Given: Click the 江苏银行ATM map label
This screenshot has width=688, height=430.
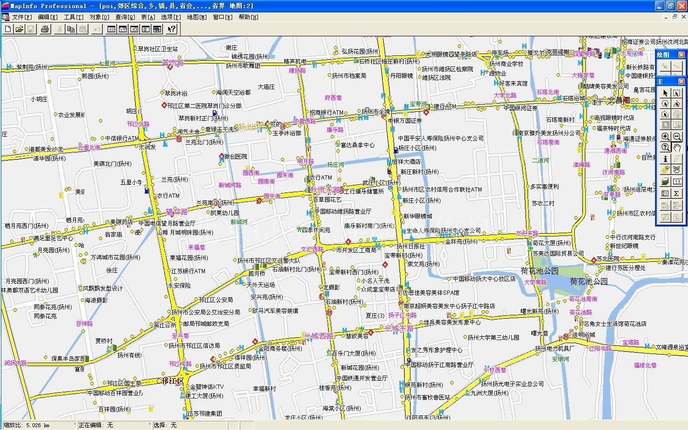Looking at the screenshot, I should click(188, 271).
